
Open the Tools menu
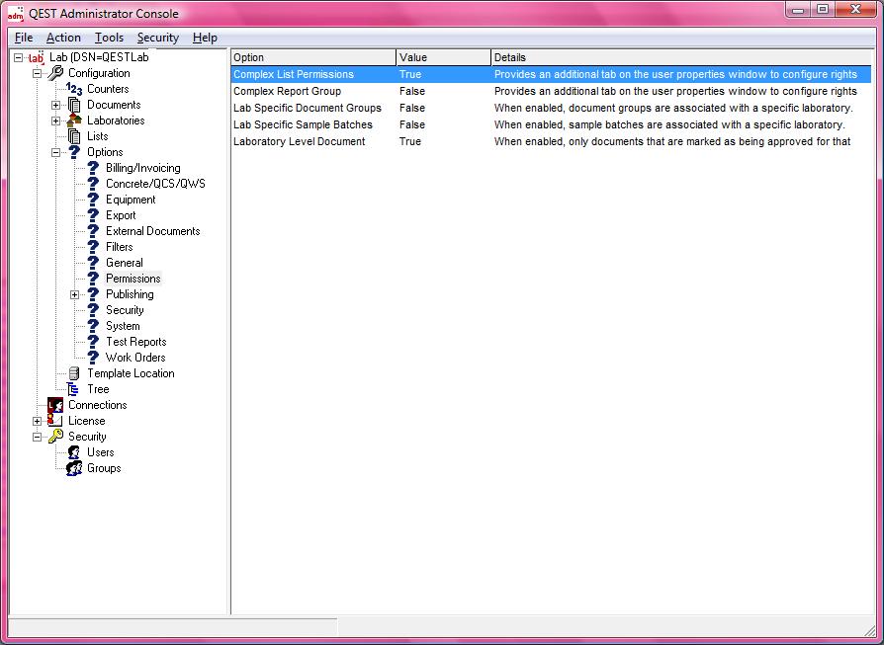109,38
